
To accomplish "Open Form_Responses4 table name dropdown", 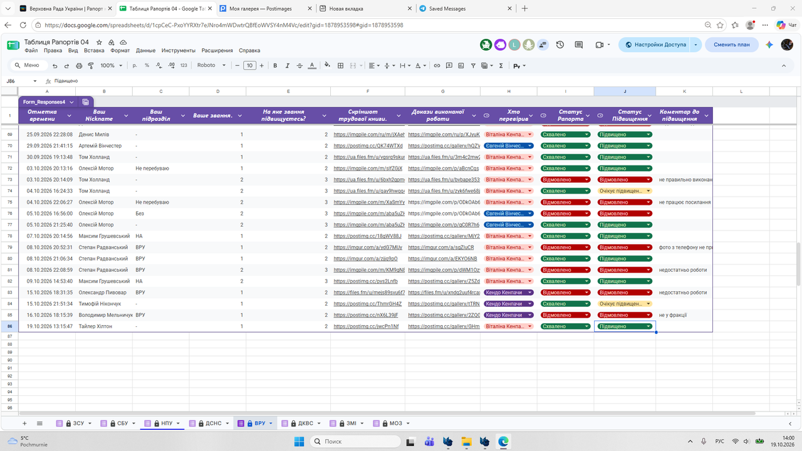I will pyautogui.click(x=71, y=101).
